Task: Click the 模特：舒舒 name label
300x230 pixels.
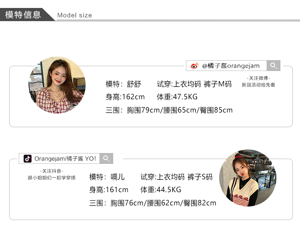Action: click(x=123, y=84)
